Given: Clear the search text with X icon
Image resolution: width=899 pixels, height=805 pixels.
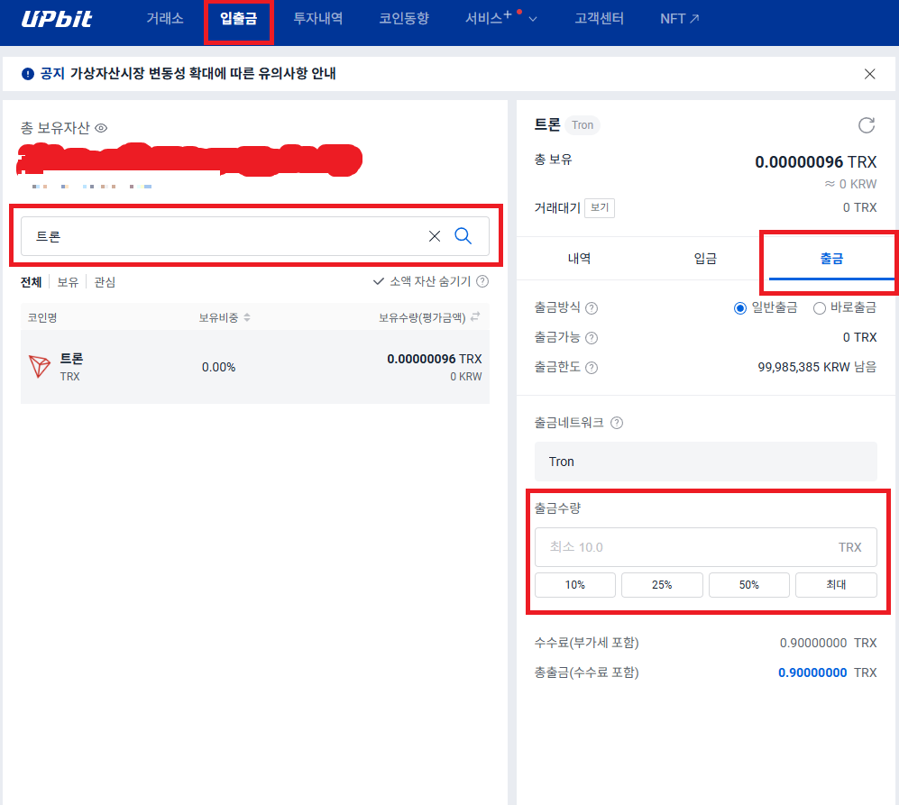Looking at the screenshot, I should pyautogui.click(x=435, y=236).
